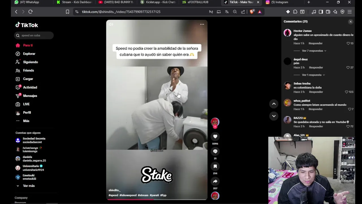The height and width of the screenshot is (204, 362).
Task: Open Para ti feed
Action: click(28, 45)
